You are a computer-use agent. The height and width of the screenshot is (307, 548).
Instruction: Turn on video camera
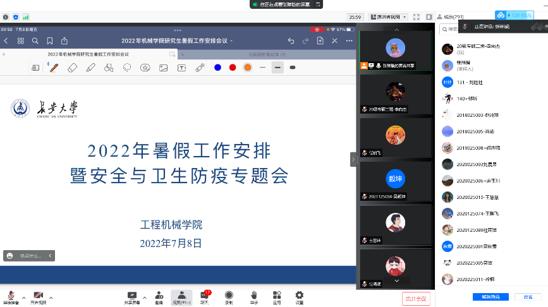pyautogui.click(x=38, y=296)
